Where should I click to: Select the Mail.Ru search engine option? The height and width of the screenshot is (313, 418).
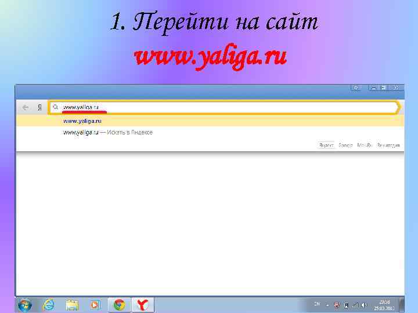point(365,145)
